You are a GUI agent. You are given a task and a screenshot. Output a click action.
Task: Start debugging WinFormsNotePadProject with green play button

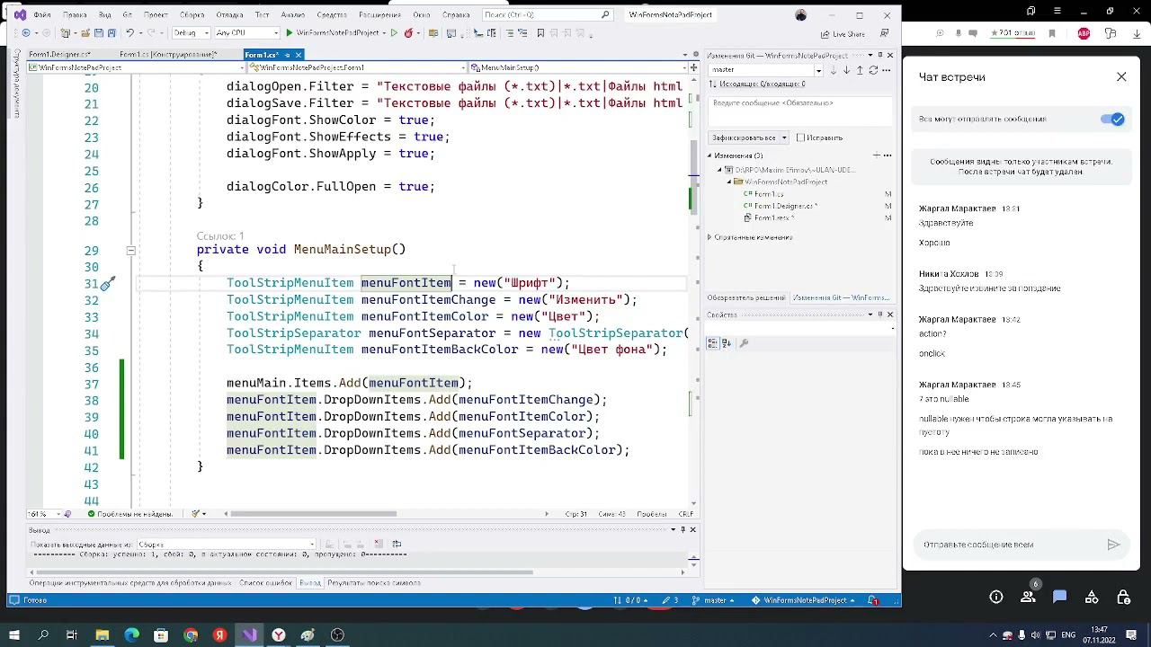point(289,33)
